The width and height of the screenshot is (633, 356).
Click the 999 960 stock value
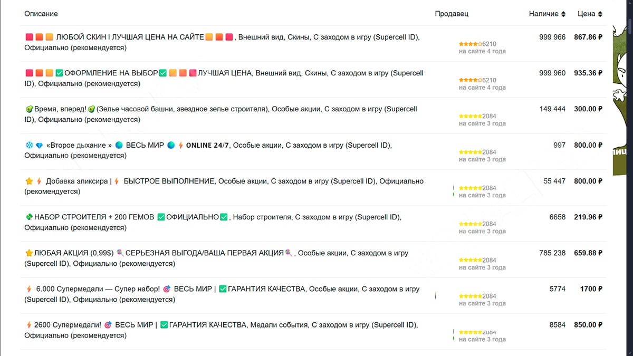pyautogui.click(x=552, y=73)
